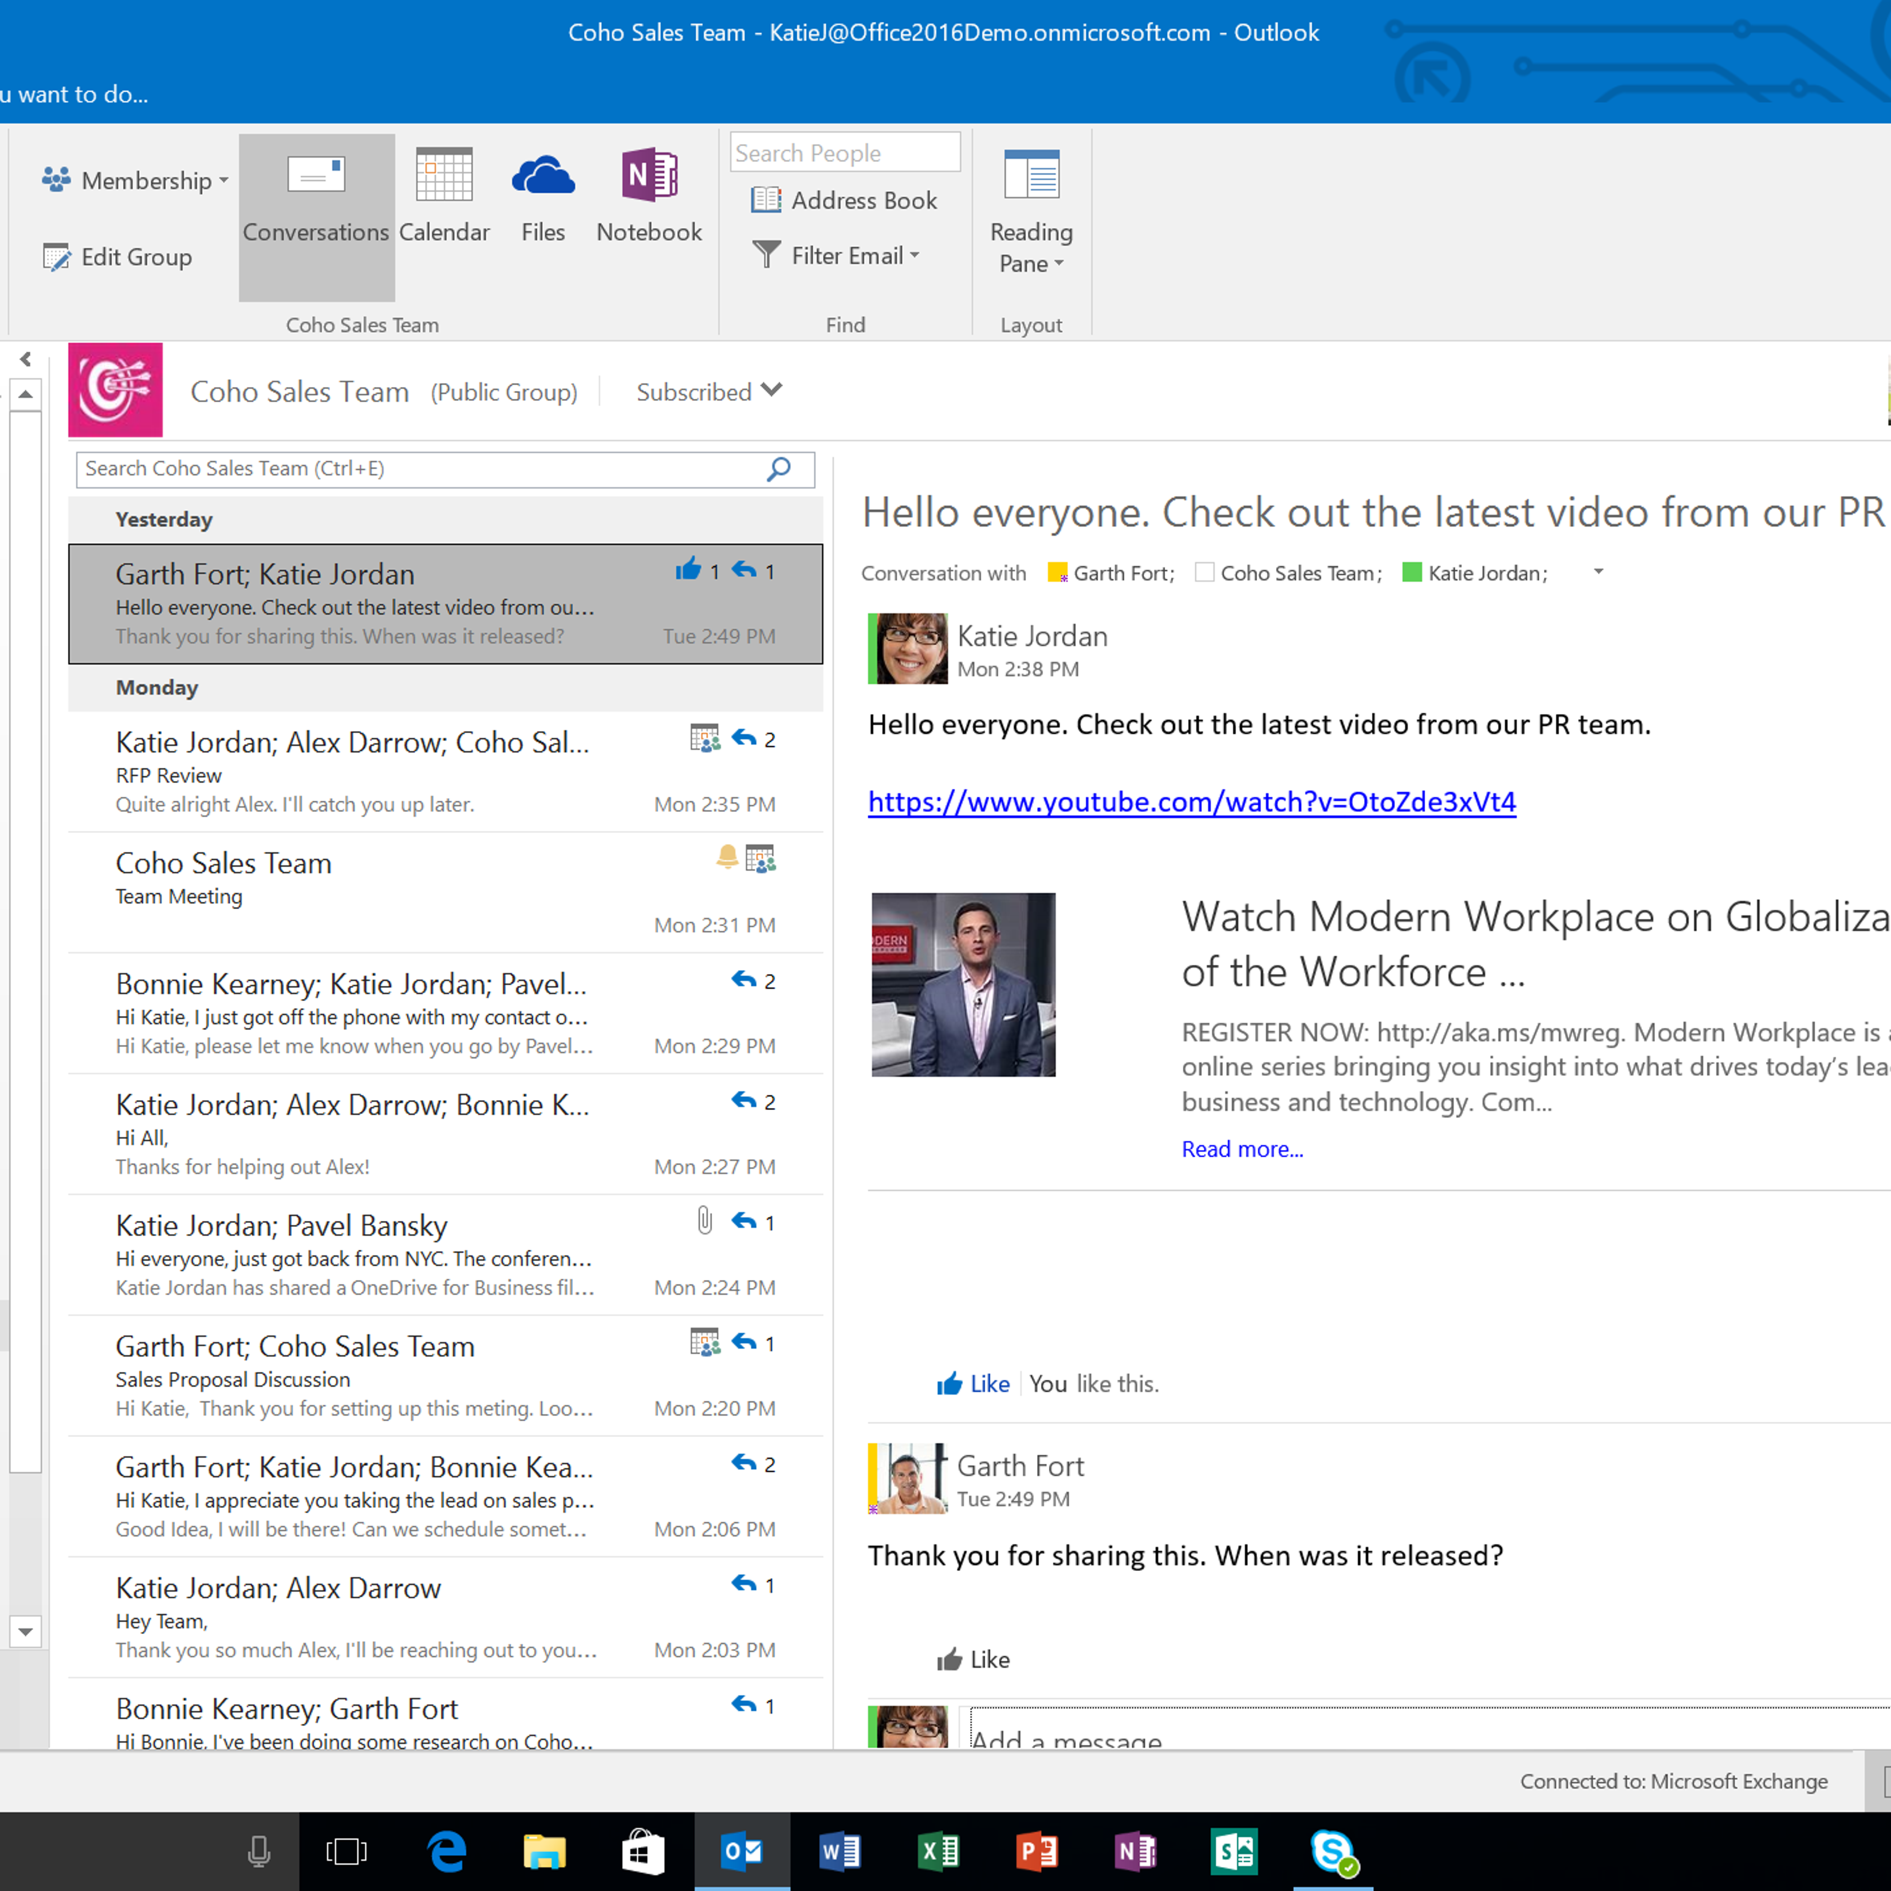Expand the conversation recipients list arrow
Image resolution: width=1891 pixels, height=1891 pixels.
coord(1598,572)
